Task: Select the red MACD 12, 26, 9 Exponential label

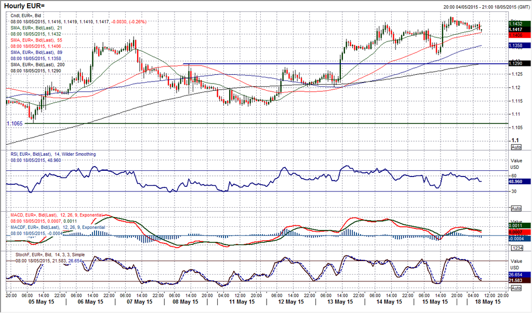Action: point(56,215)
